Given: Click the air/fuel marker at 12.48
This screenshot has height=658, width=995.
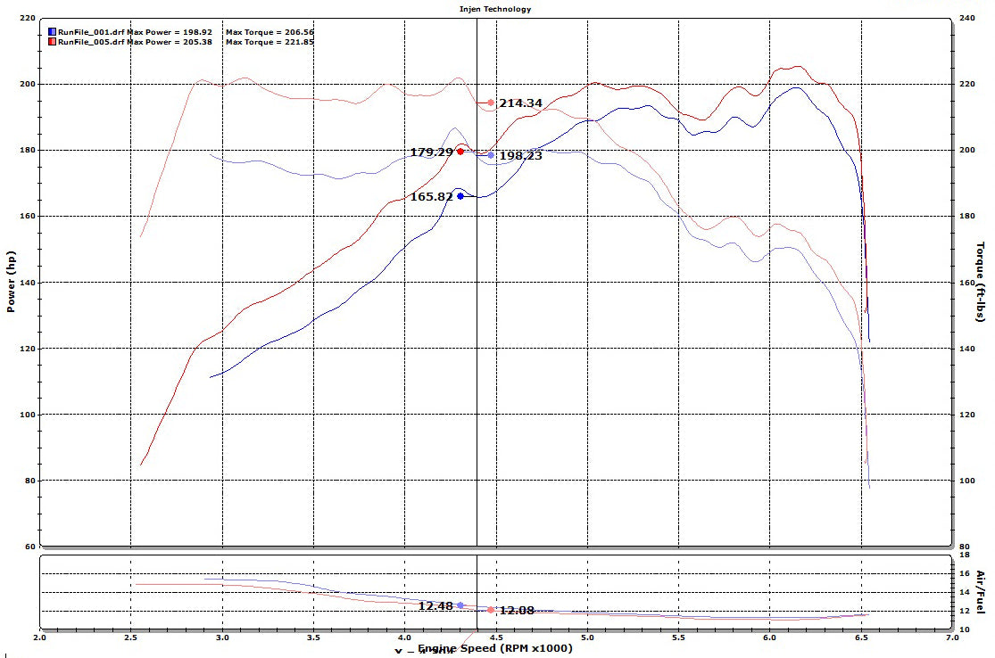Looking at the screenshot, I should tap(460, 605).
